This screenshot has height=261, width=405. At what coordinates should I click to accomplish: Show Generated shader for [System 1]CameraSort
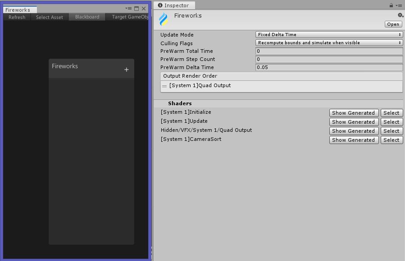pyautogui.click(x=353, y=140)
